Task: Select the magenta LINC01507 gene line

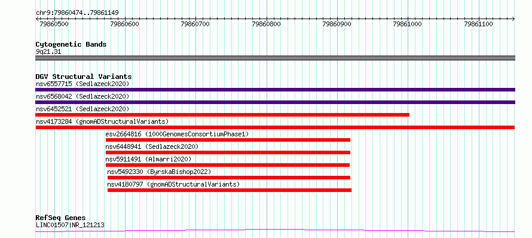Action: pyautogui.click(x=275, y=231)
